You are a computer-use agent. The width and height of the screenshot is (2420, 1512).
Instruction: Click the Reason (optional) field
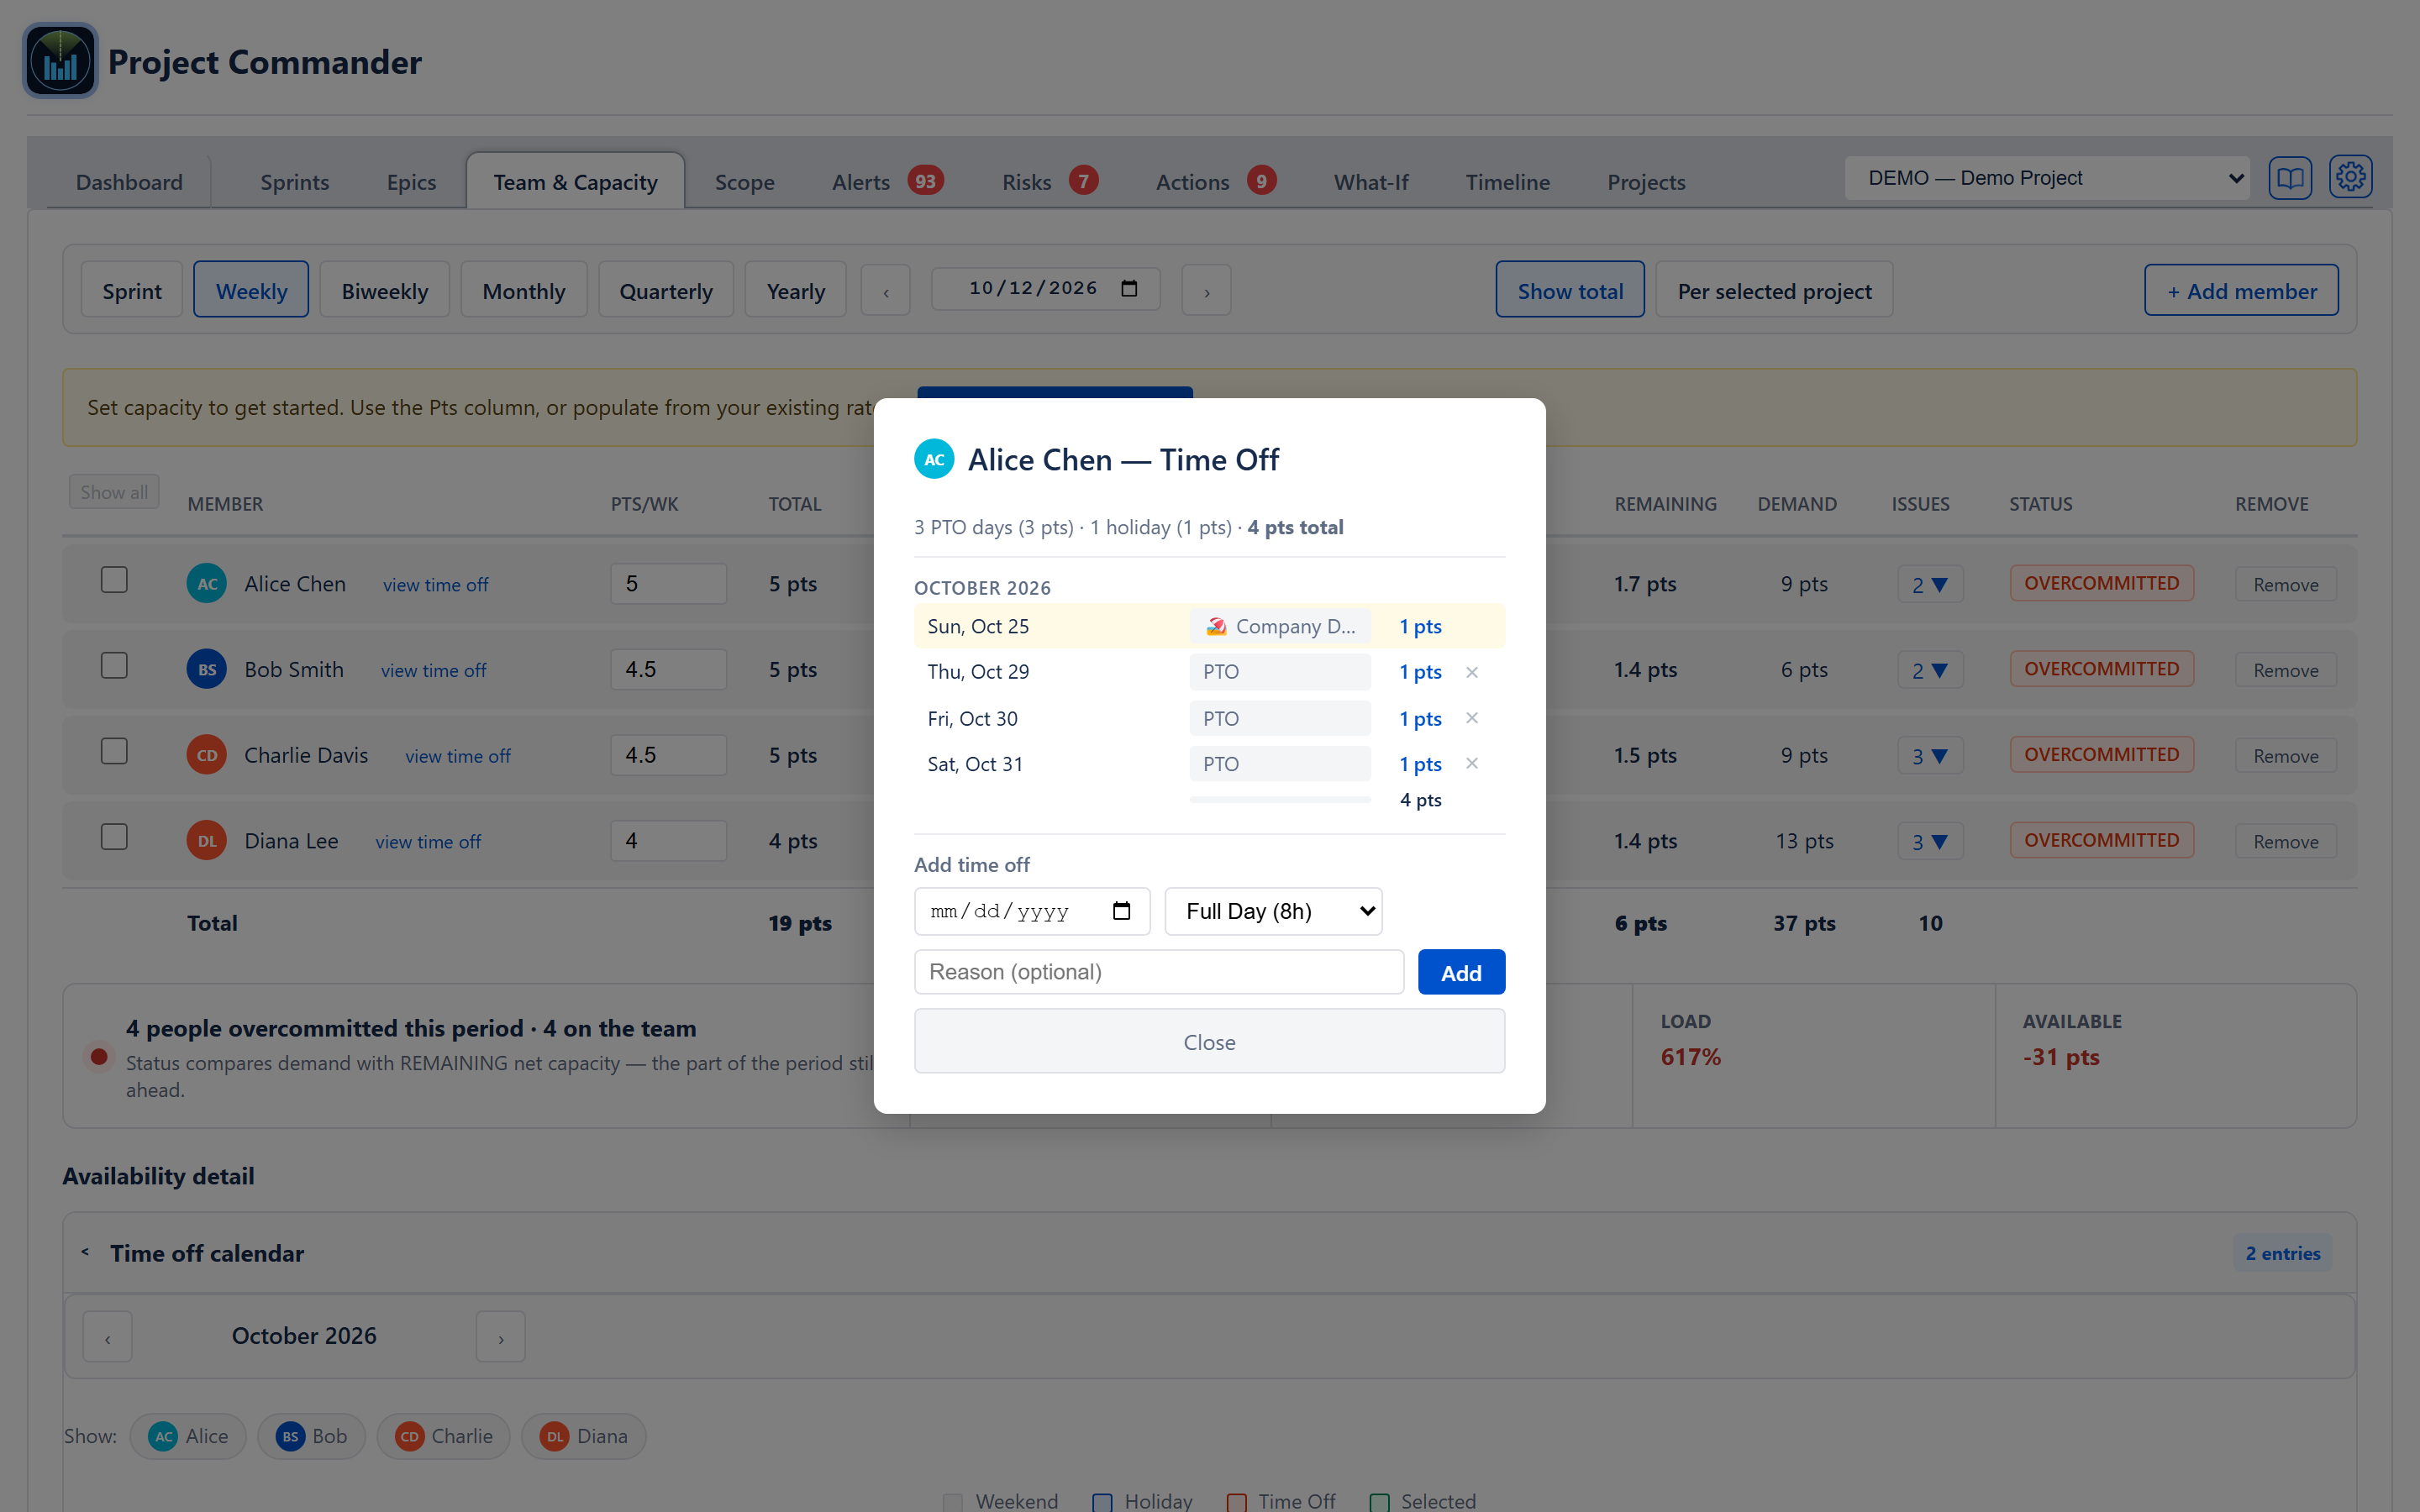point(1159,972)
